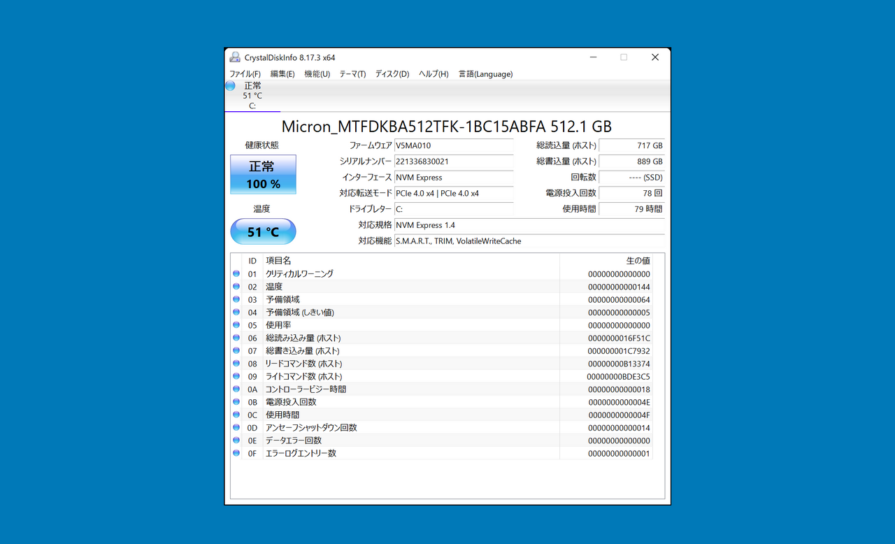Click raw value 00000000000144 of 温度

point(620,287)
